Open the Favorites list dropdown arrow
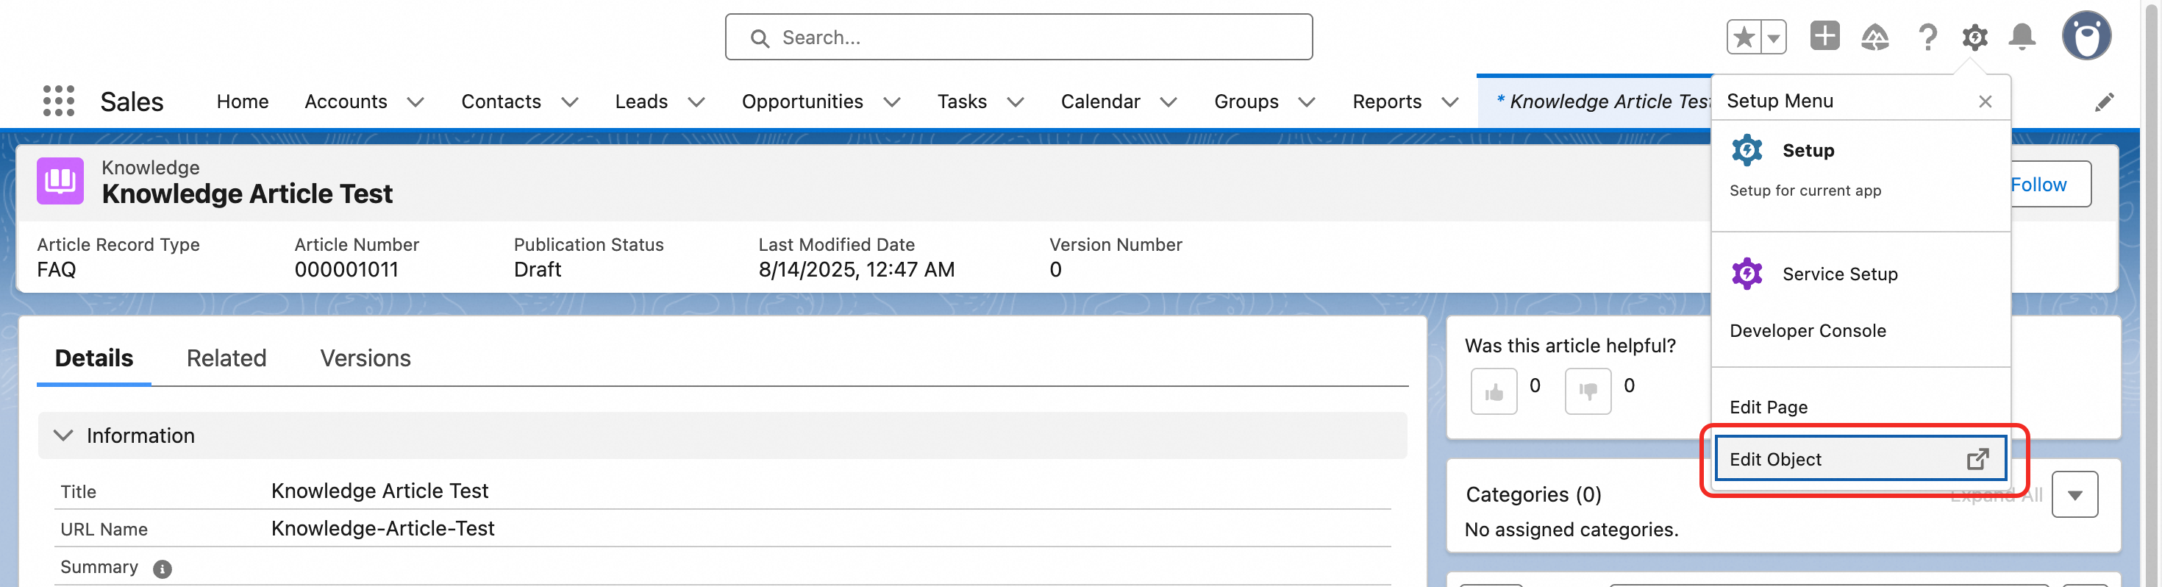 [x=1774, y=37]
